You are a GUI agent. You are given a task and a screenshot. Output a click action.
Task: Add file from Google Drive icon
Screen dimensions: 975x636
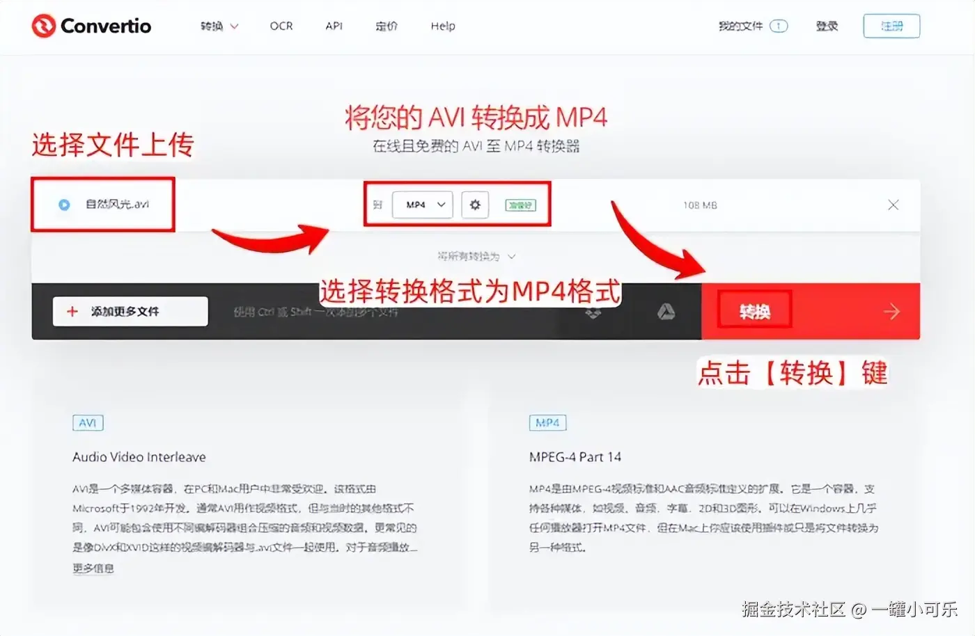(x=666, y=312)
